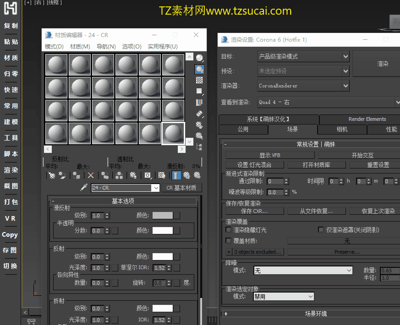Click the 保存 CXR... button

[254, 211]
